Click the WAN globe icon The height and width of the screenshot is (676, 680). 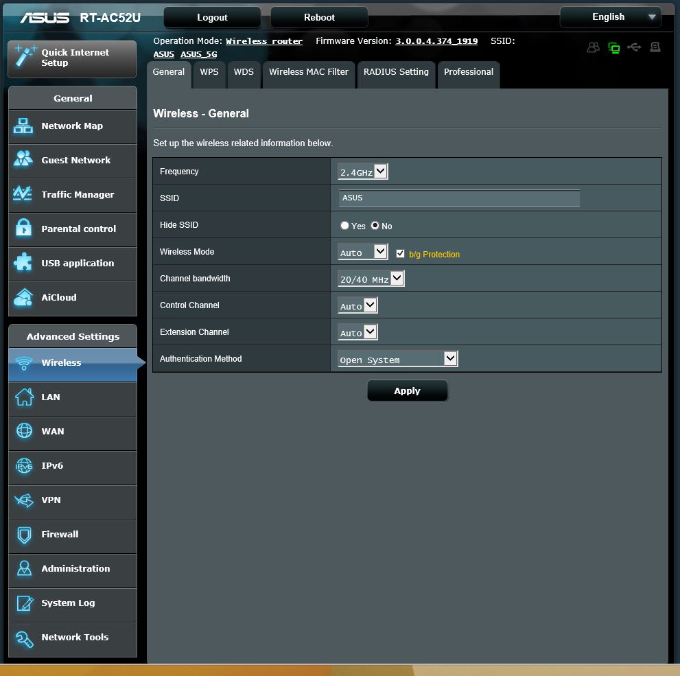[x=24, y=430]
